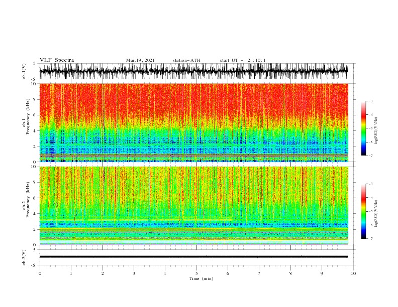398x307 pixels.
Task: Click time axis tick label "1"
Action: [71, 273]
